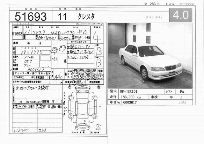Click the upper handwritten B grade
The height and width of the screenshot is (144, 204).
point(99,52)
